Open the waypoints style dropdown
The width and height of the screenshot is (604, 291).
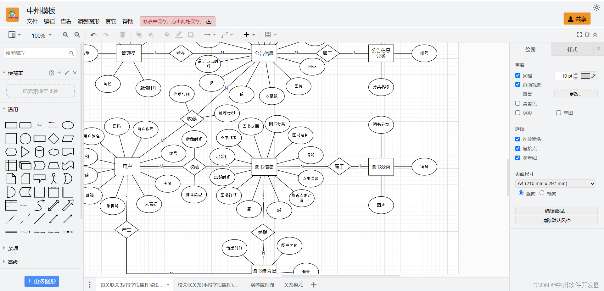227,35
